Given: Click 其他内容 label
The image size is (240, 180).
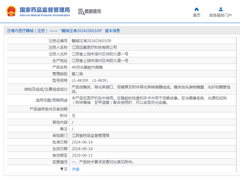Looking at the screenshot, I should pyautogui.click(x=60, y=122).
